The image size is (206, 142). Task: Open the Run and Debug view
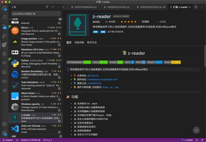(4, 35)
